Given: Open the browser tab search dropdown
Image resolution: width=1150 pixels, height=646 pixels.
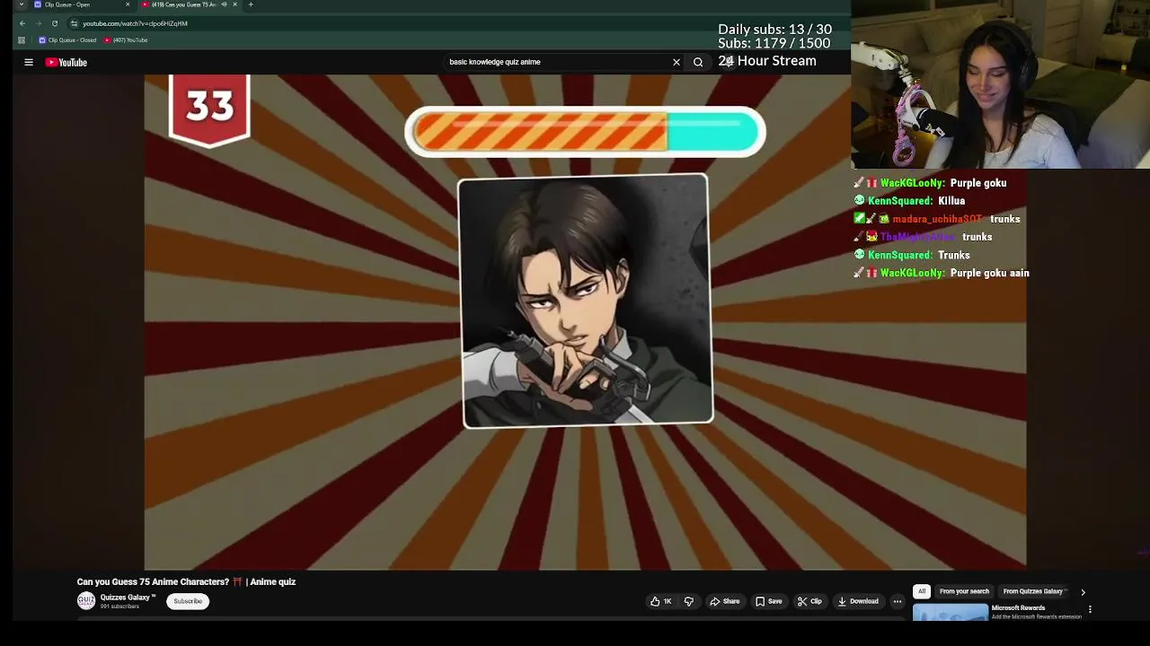Looking at the screenshot, I should click(x=22, y=4).
